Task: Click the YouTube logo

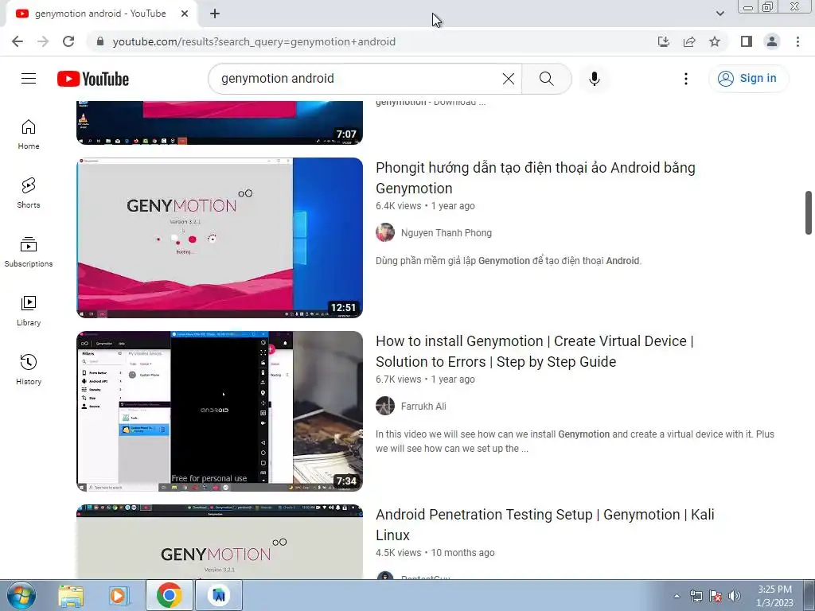Action: click(93, 79)
